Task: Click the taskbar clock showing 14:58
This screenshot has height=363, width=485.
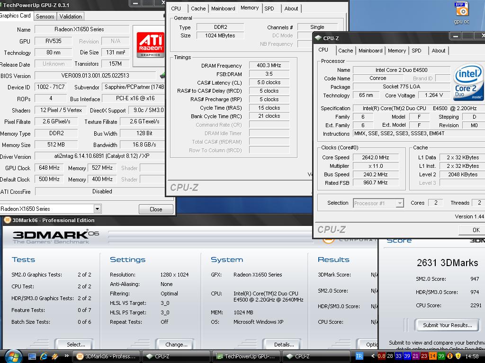Action: pyautogui.click(x=472, y=356)
